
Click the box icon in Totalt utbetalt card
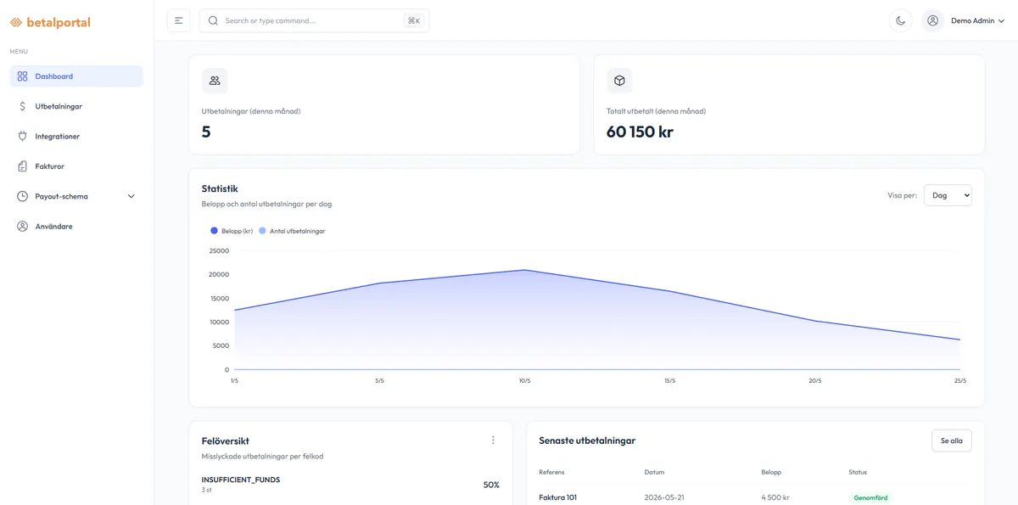click(619, 81)
